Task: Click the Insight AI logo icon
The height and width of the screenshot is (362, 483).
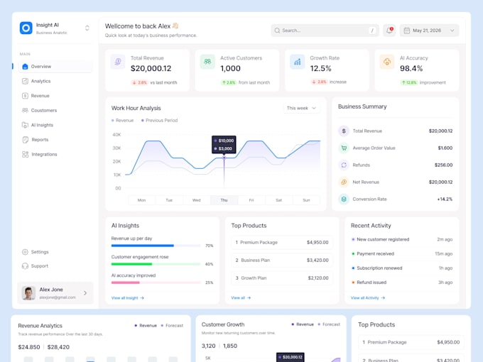Action: 26,28
